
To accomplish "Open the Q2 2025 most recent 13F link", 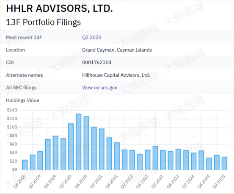I will [x=92, y=37].
